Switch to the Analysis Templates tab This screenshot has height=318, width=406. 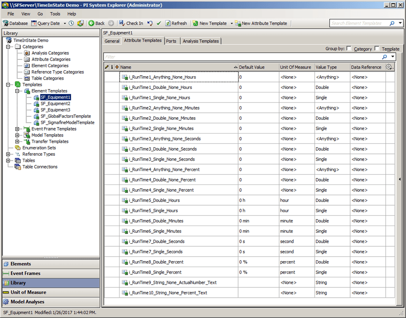tap(201, 42)
